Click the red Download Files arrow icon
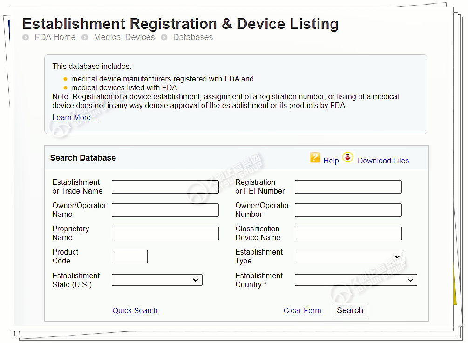Image resolution: width=468 pixels, height=343 pixels. 348,157
